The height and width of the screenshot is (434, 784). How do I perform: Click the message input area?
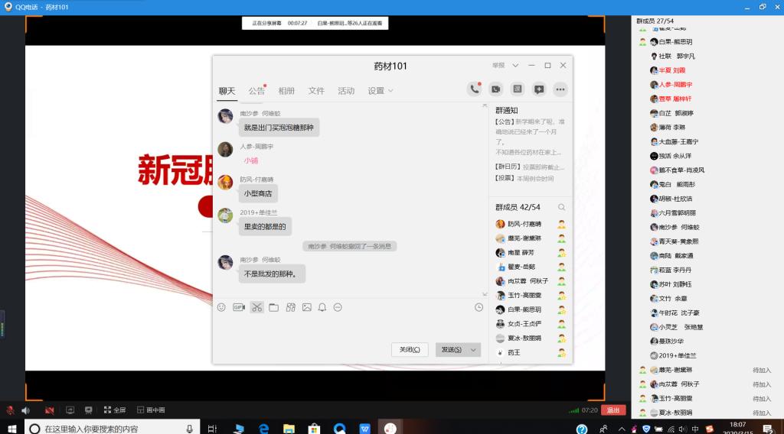pyautogui.click(x=348, y=327)
